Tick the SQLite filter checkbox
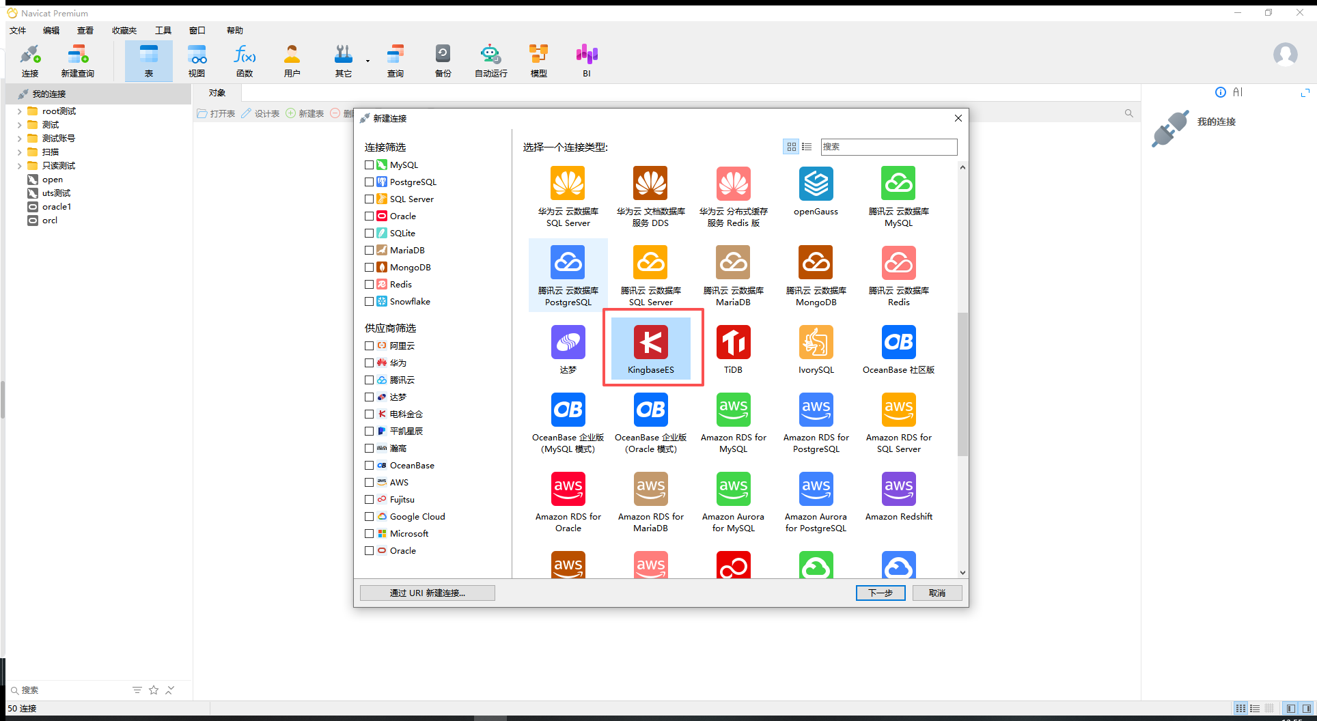This screenshot has height=721, width=1317. 370,234
